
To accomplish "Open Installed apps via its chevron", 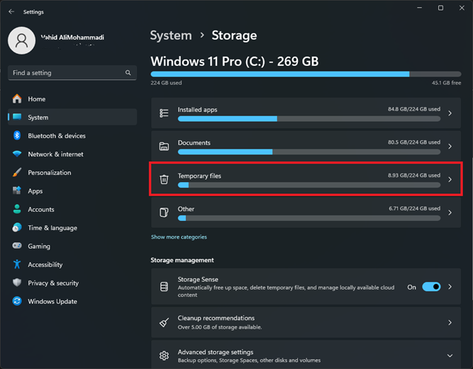I will point(450,113).
